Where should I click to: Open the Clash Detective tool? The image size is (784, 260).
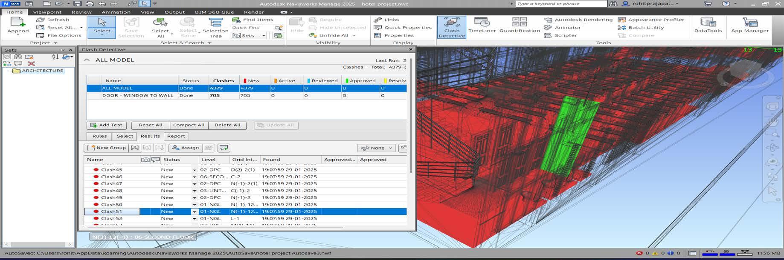pos(451,27)
